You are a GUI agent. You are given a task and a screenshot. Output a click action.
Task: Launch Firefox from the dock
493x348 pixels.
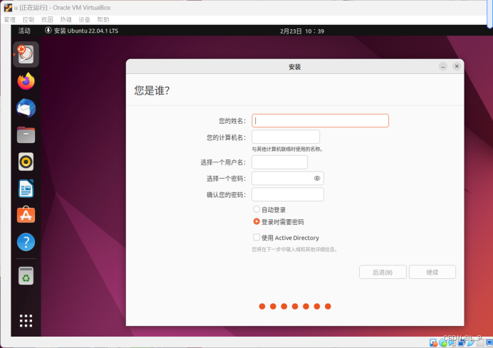(26, 81)
